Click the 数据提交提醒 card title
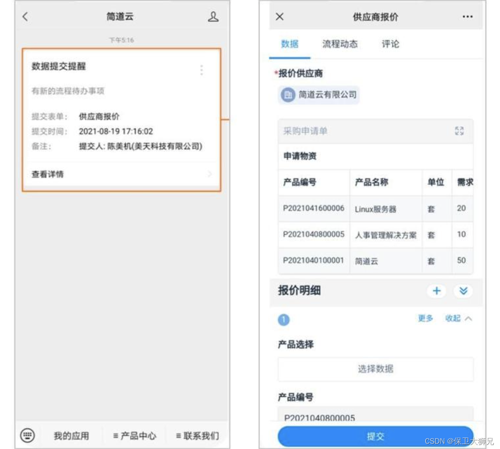The height and width of the screenshot is (449, 500). [x=59, y=66]
